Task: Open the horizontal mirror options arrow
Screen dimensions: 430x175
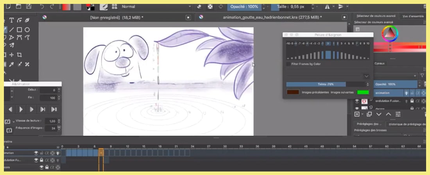Action: tap(334, 7)
